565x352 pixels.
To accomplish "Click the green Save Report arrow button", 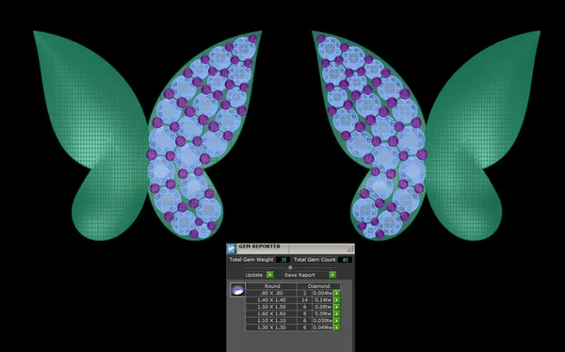I will 333,275.
